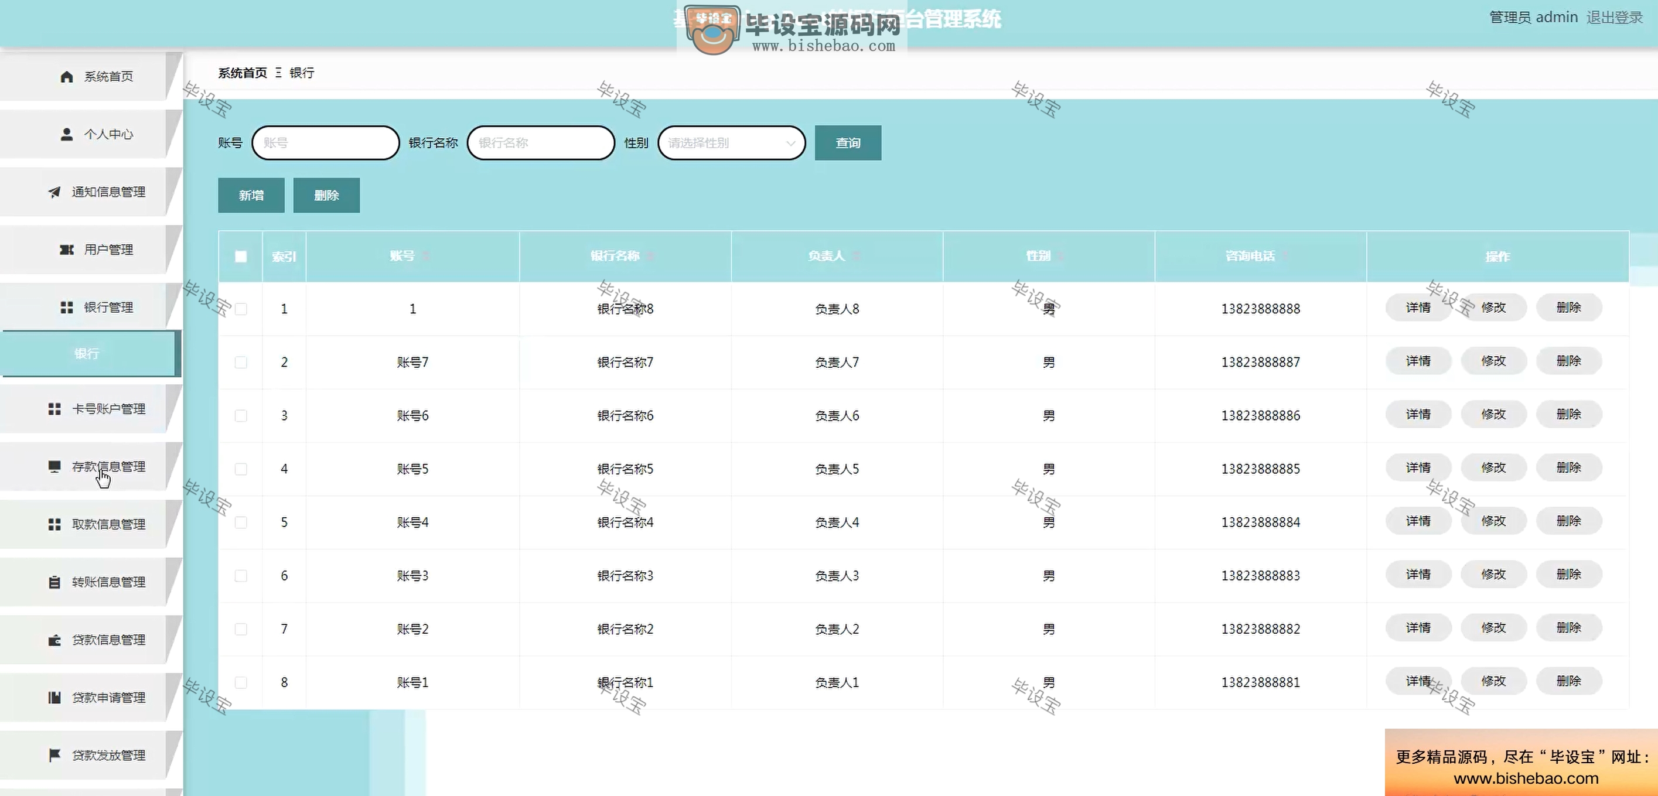Image resolution: width=1658 pixels, height=796 pixels.
Task: Click the 负责人3 cell
Action: coord(837,576)
